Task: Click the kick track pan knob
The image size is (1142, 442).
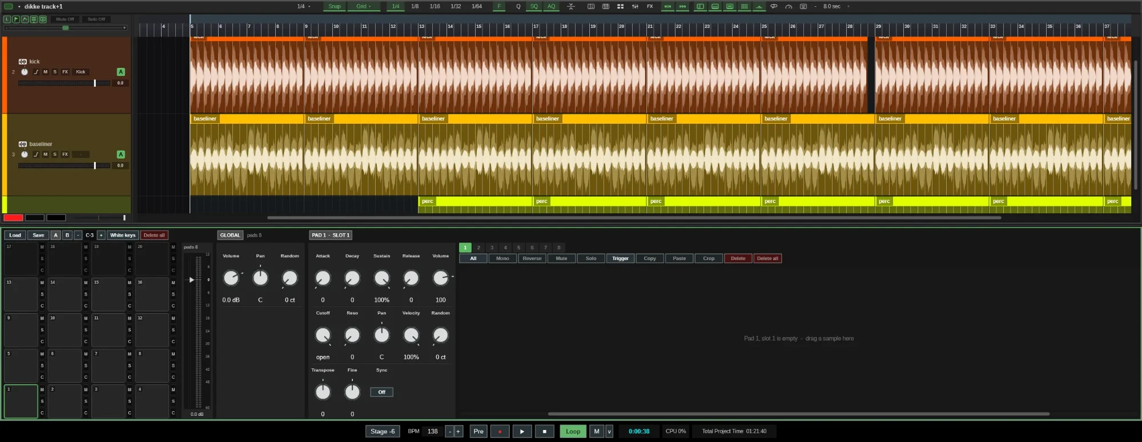Action: [25, 72]
